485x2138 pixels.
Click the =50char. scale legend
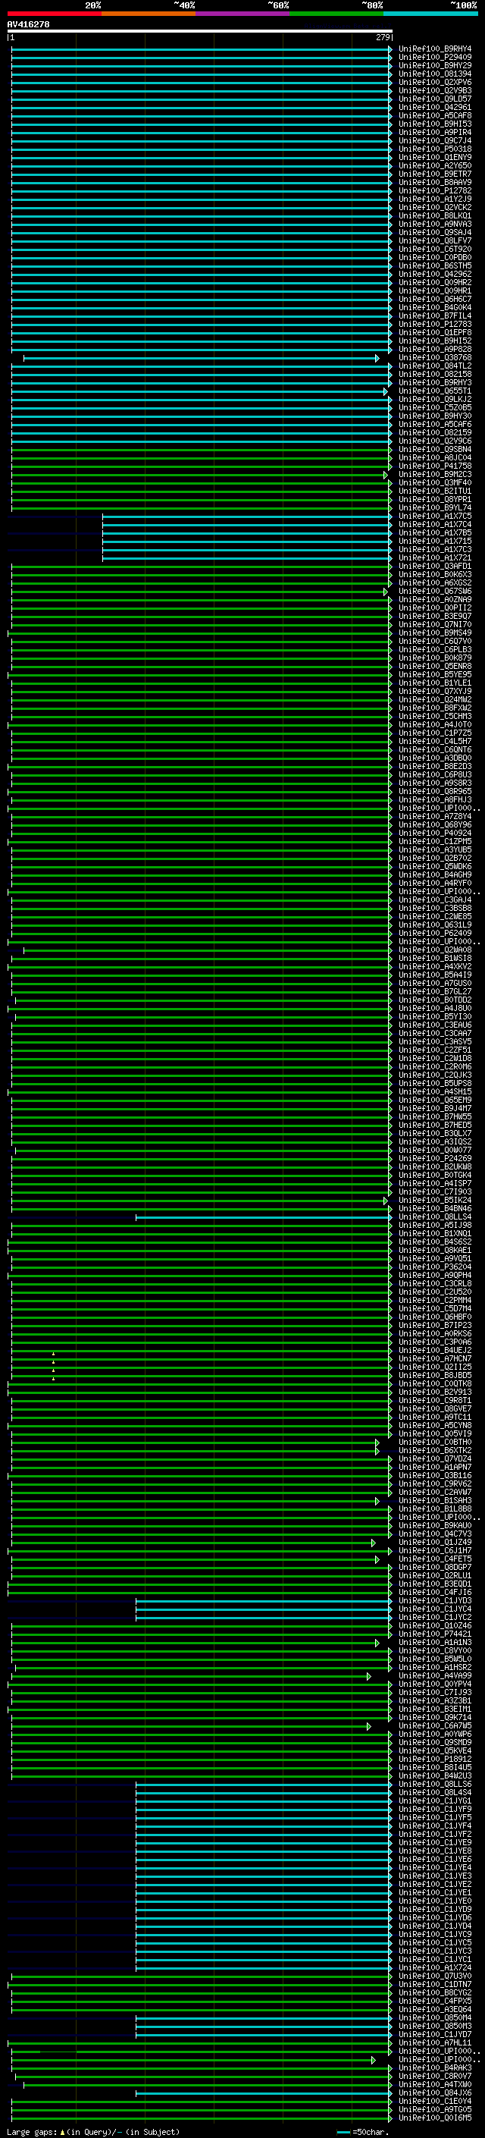point(364,2131)
